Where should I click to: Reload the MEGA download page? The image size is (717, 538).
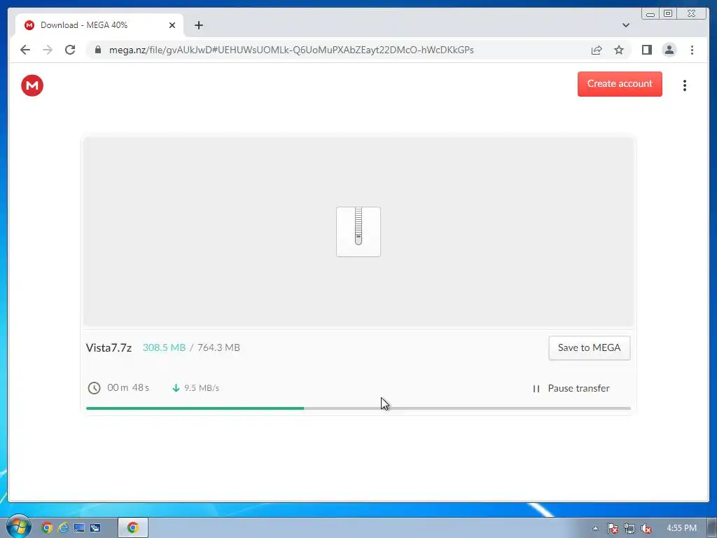(x=70, y=50)
